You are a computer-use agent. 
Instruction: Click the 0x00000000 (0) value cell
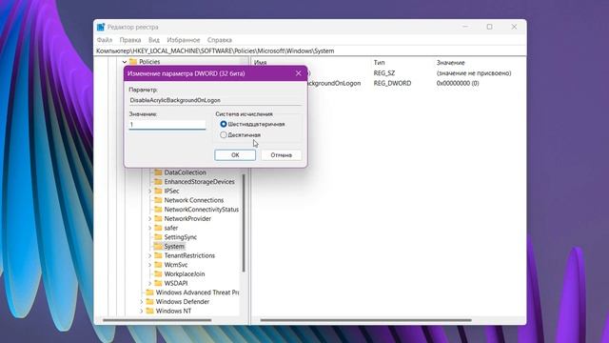458,83
